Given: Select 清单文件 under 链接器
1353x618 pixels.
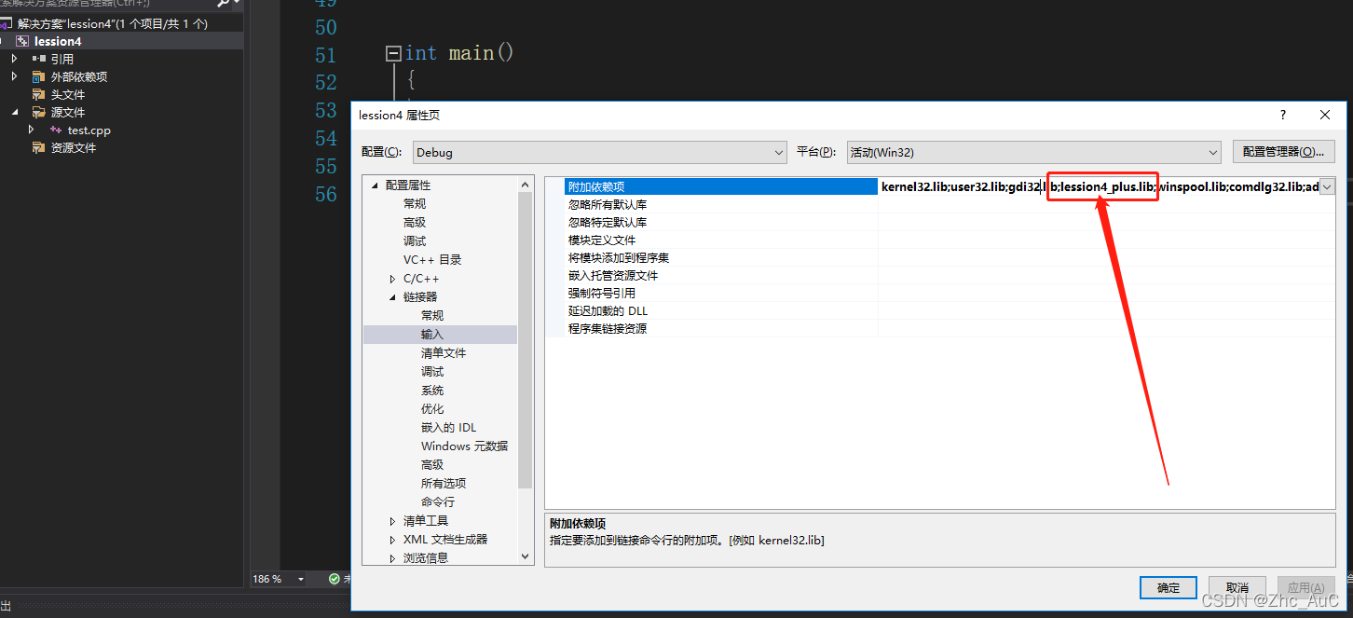Looking at the screenshot, I should tap(444, 353).
